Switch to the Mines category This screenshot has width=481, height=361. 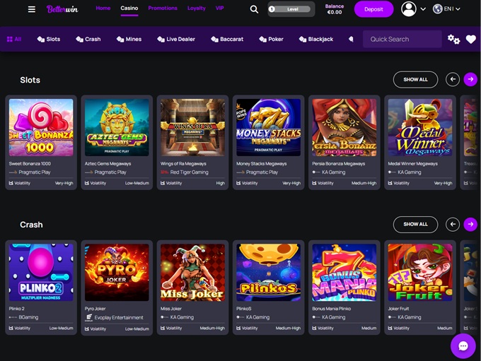click(x=129, y=40)
